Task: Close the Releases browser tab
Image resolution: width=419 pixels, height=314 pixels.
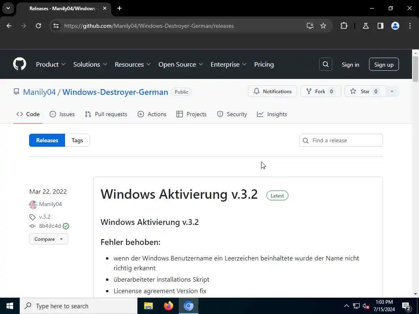Action: pos(105,8)
